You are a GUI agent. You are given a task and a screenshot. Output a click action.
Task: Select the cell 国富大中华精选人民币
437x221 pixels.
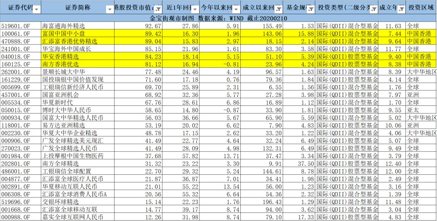(77, 117)
